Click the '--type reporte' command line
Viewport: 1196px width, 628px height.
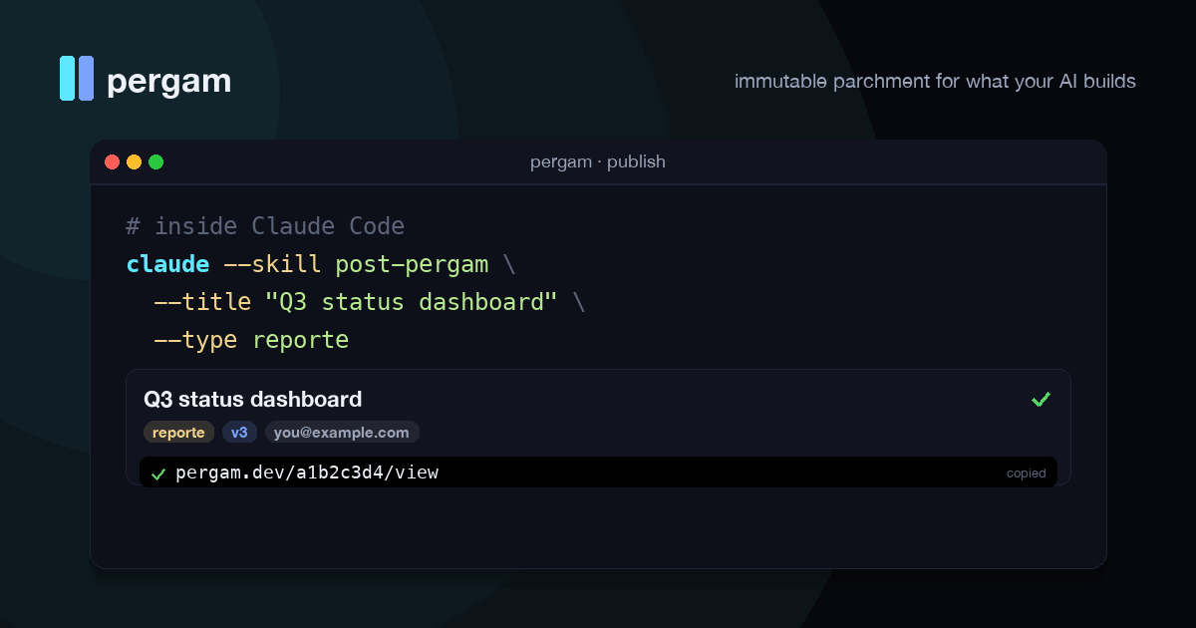pos(251,340)
